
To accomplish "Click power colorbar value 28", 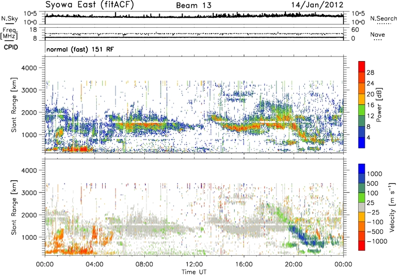I will pos(370,72).
